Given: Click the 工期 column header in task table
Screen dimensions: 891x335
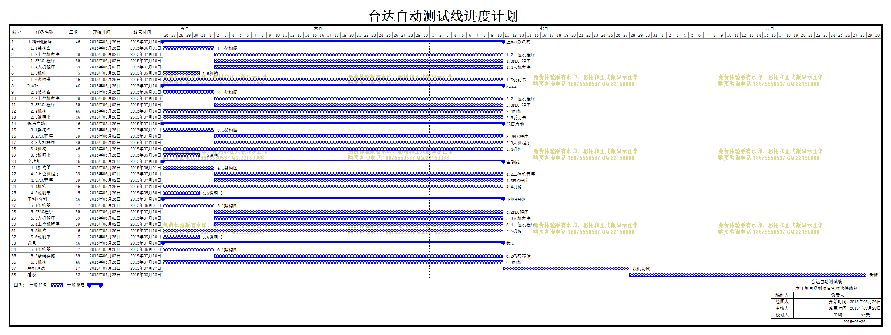Looking at the screenshot, I should [x=74, y=32].
